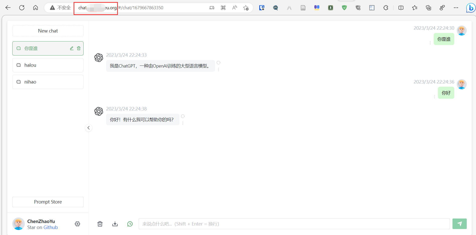Open more options for ChatGPT introduction reply

(x=218, y=69)
